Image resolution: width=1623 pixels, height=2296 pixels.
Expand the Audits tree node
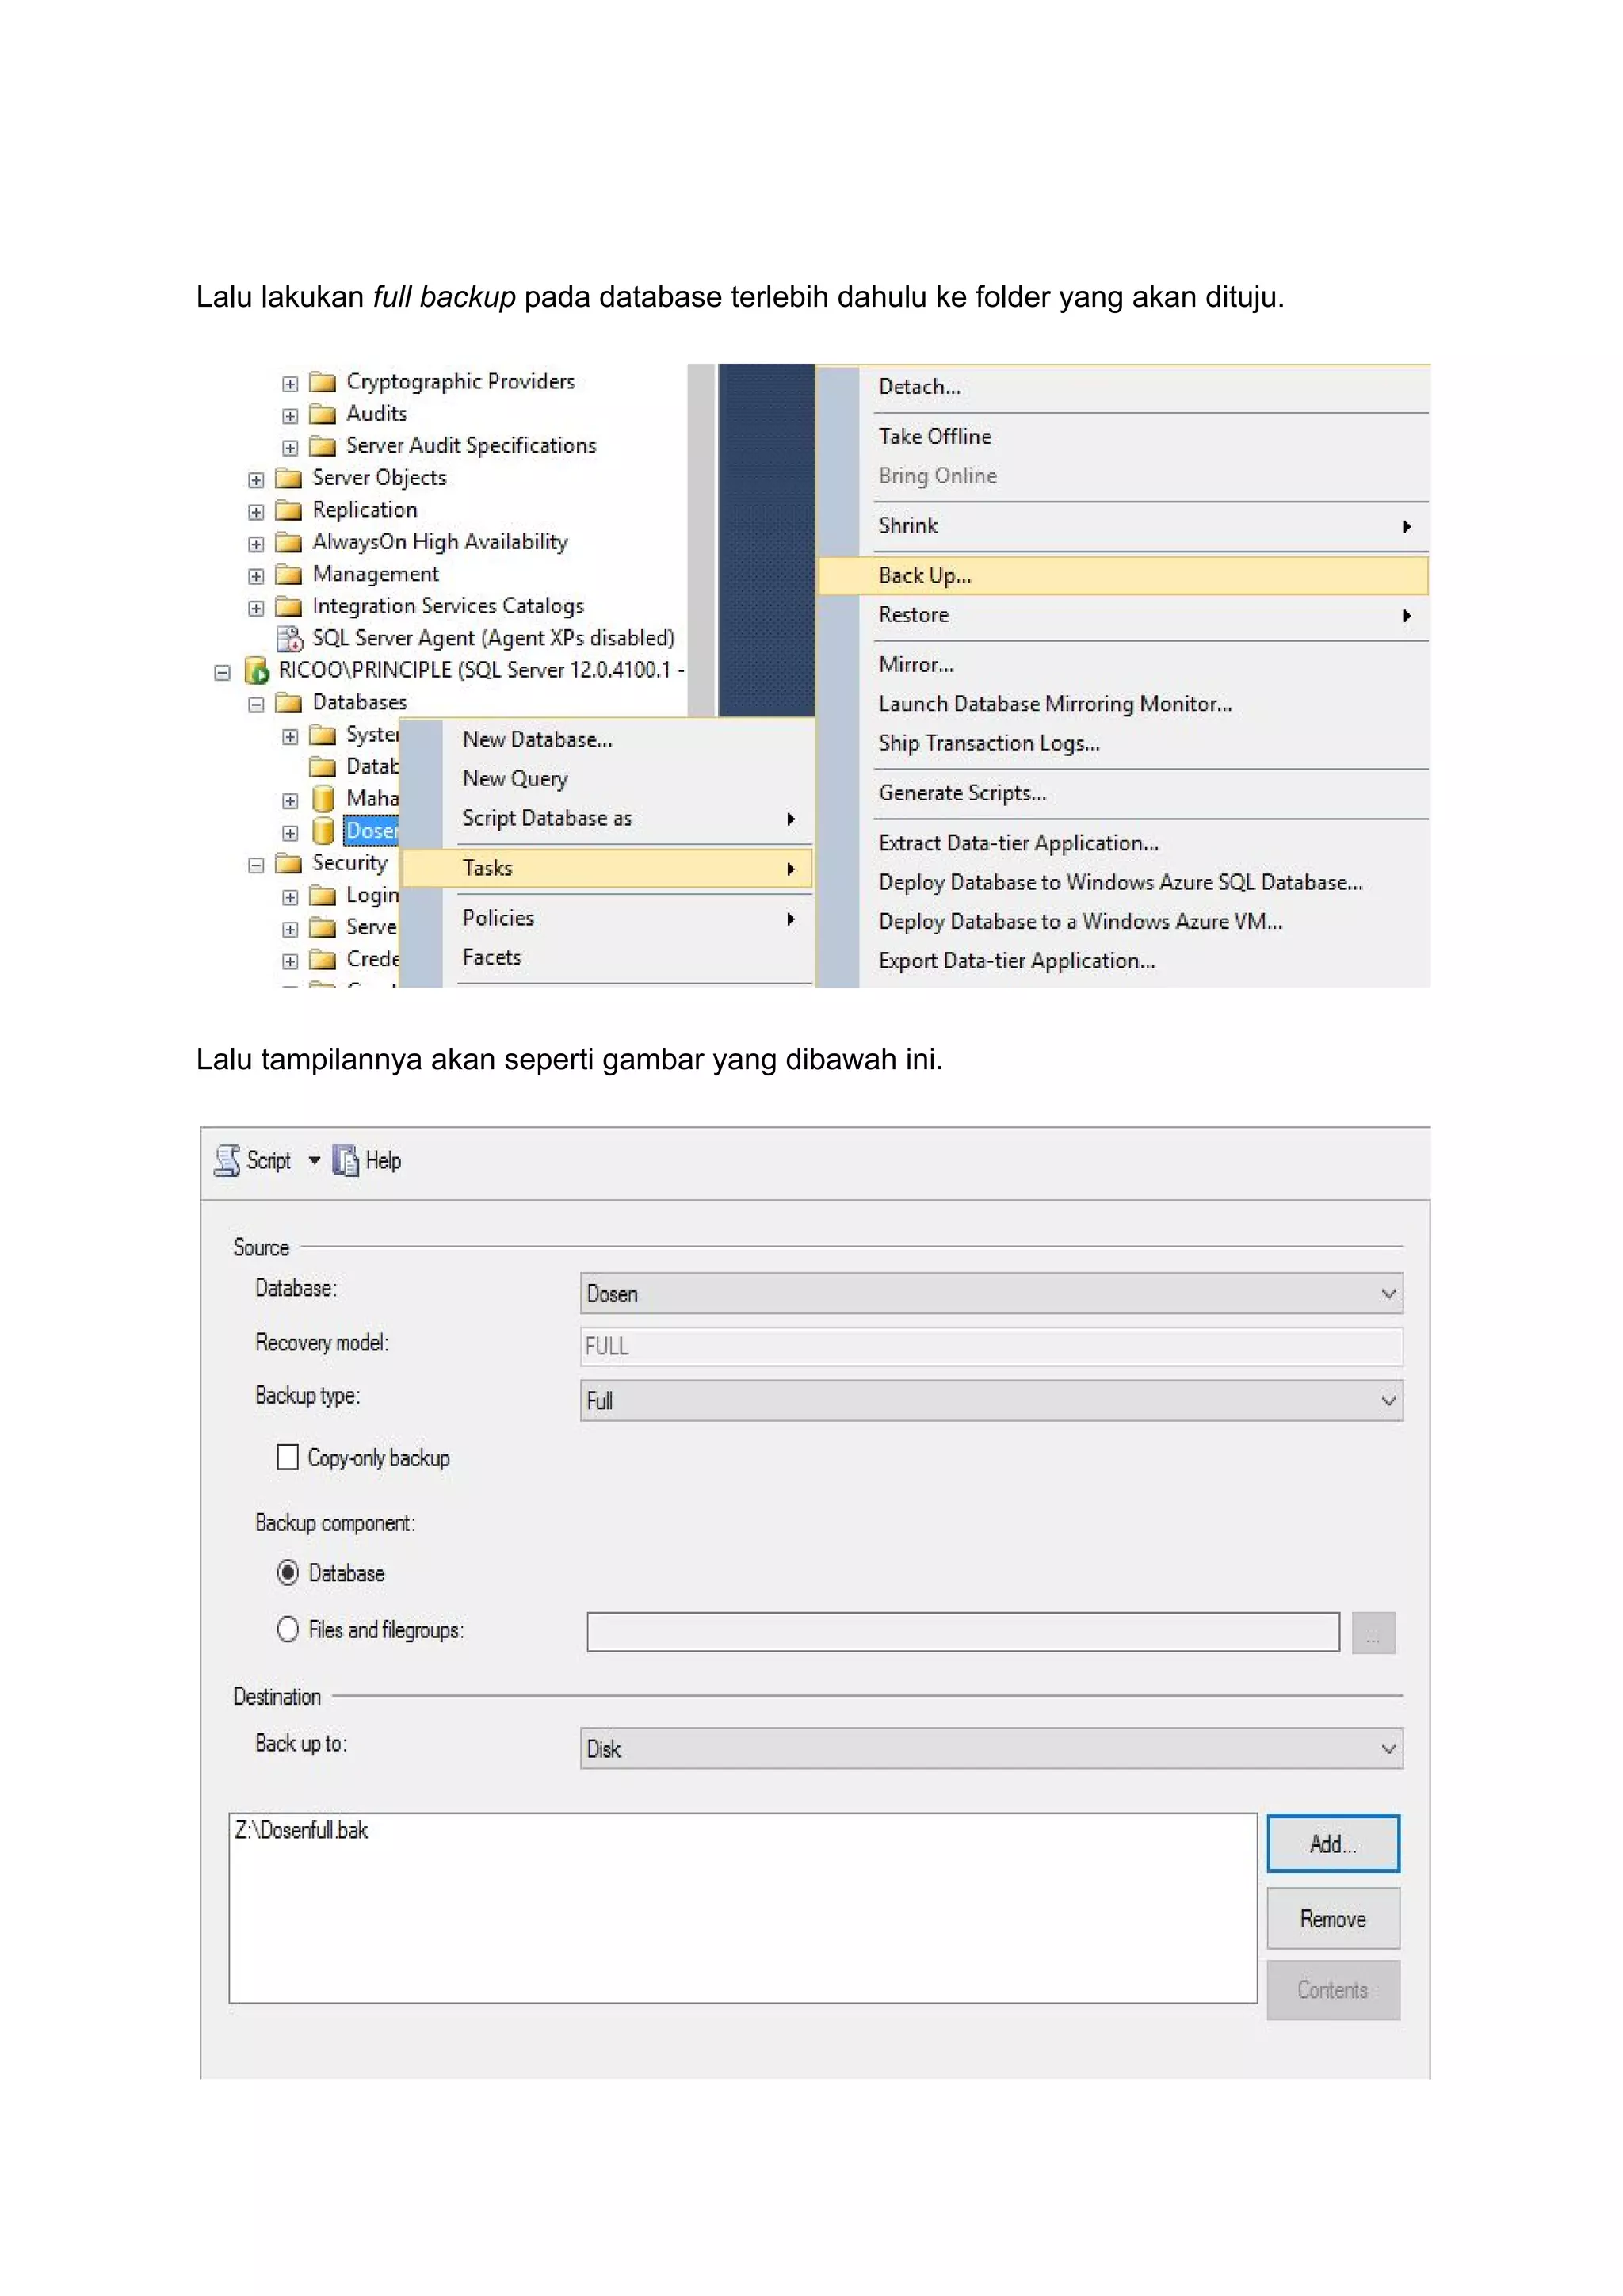click(290, 416)
